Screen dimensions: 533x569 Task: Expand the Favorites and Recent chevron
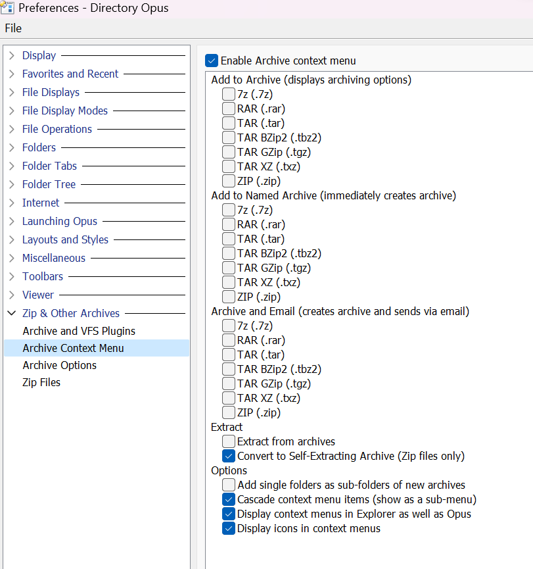click(x=12, y=74)
